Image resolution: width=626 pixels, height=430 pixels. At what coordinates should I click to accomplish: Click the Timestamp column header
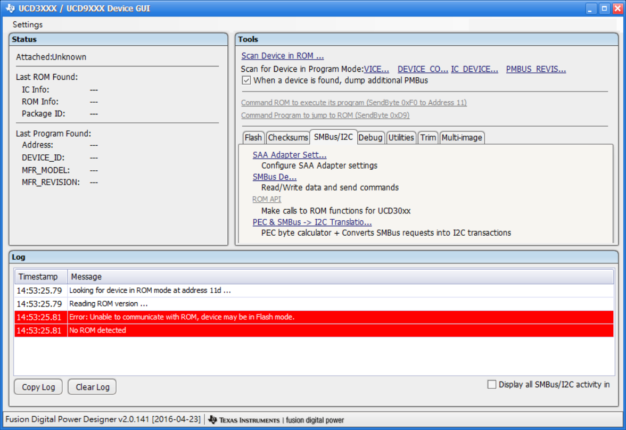[x=41, y=277]
